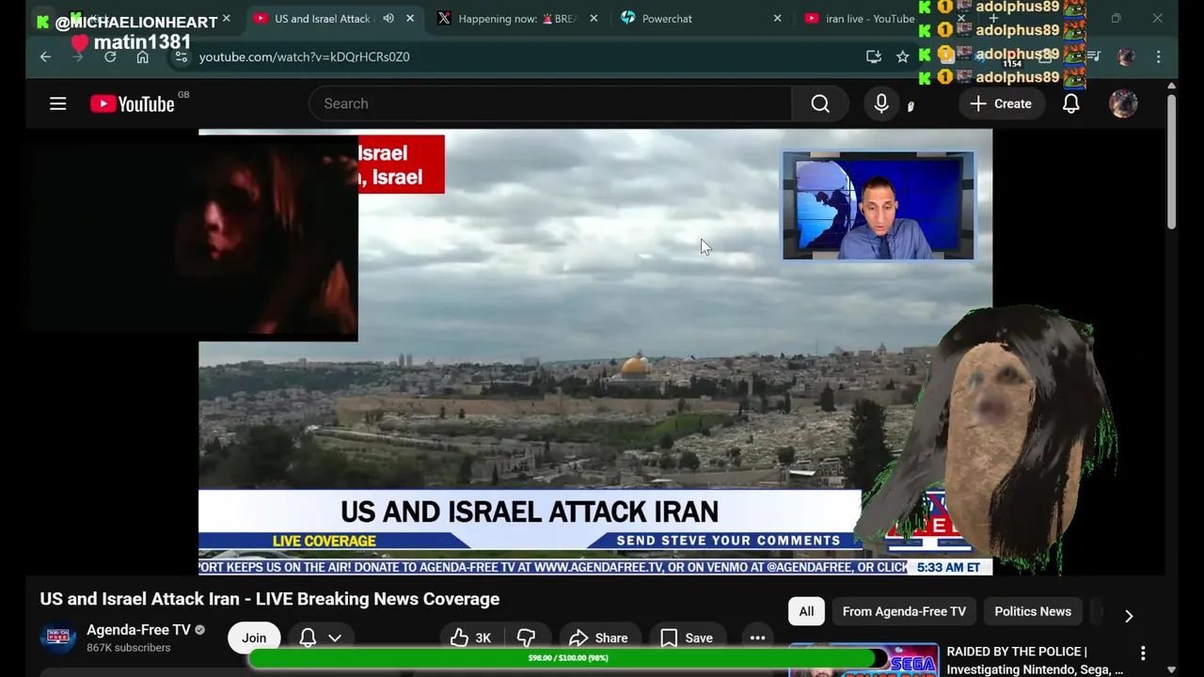Show more filter chips with right arrow

[1129, 616]
